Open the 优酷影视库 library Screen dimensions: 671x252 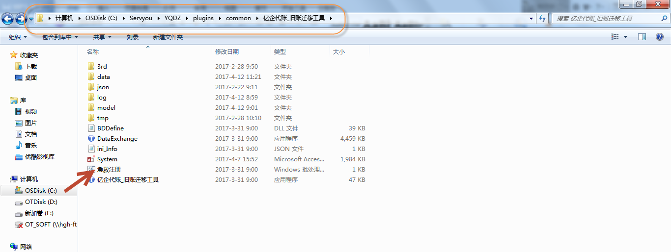click(40, 157)
